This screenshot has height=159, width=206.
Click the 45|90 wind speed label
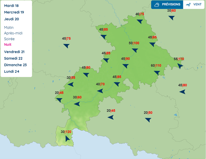(125, 59)
